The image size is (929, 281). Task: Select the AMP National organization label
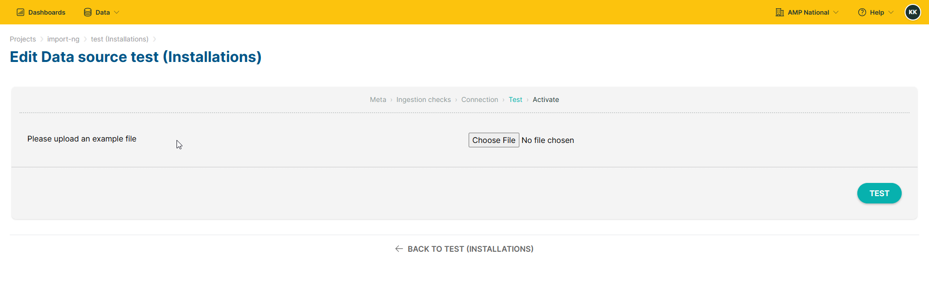809,12
